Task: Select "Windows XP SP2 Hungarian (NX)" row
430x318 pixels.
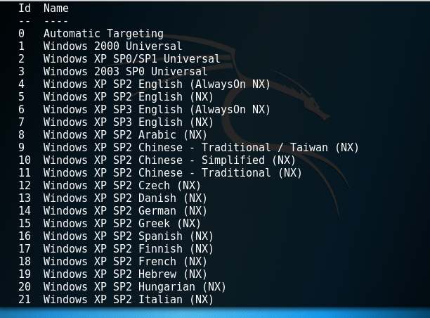Action: tap(135, 287)
